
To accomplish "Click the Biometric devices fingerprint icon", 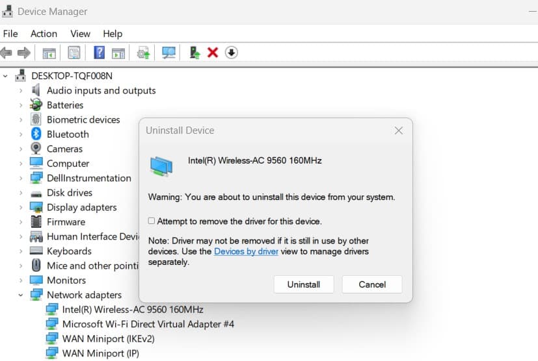I will pos(36,119).
